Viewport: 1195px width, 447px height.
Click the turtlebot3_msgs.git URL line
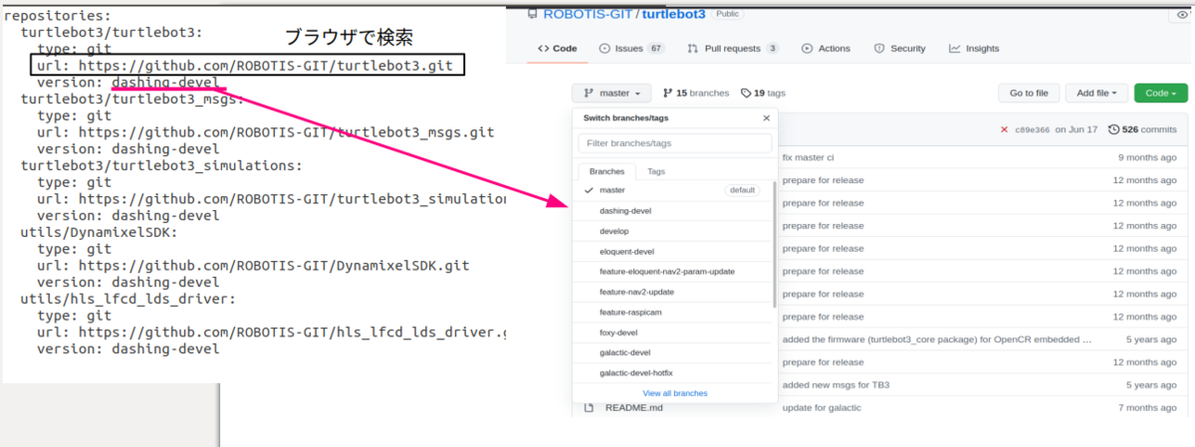265,132
